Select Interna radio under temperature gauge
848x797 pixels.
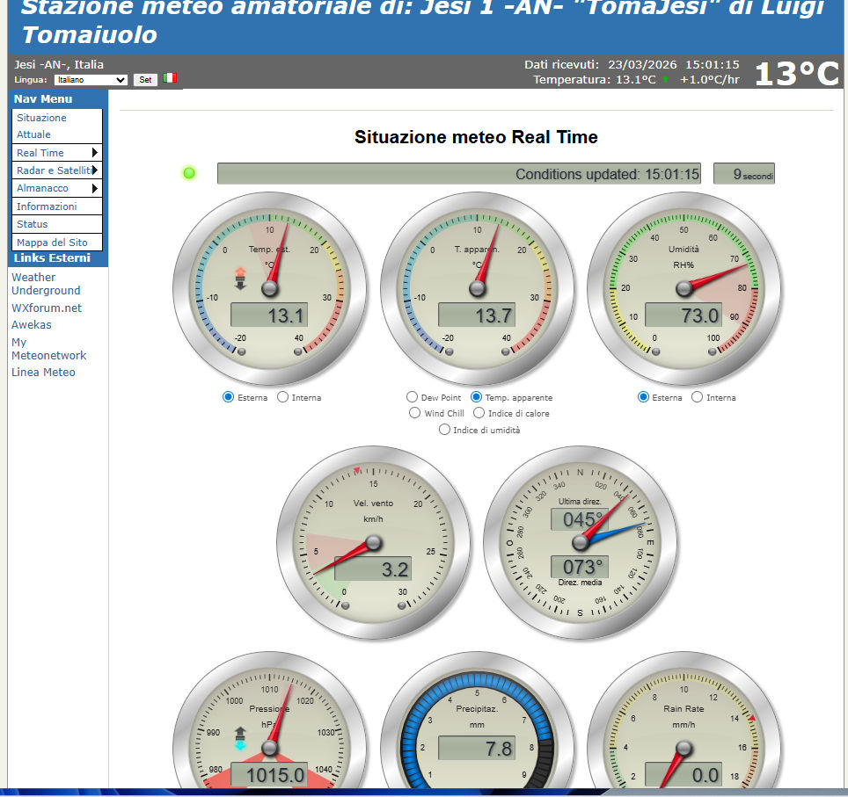283,397
